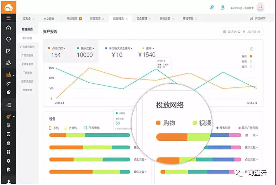Click the start date 2017-04-22 field
The width and height of the screenshot is (276, 185).
(234, 32)
